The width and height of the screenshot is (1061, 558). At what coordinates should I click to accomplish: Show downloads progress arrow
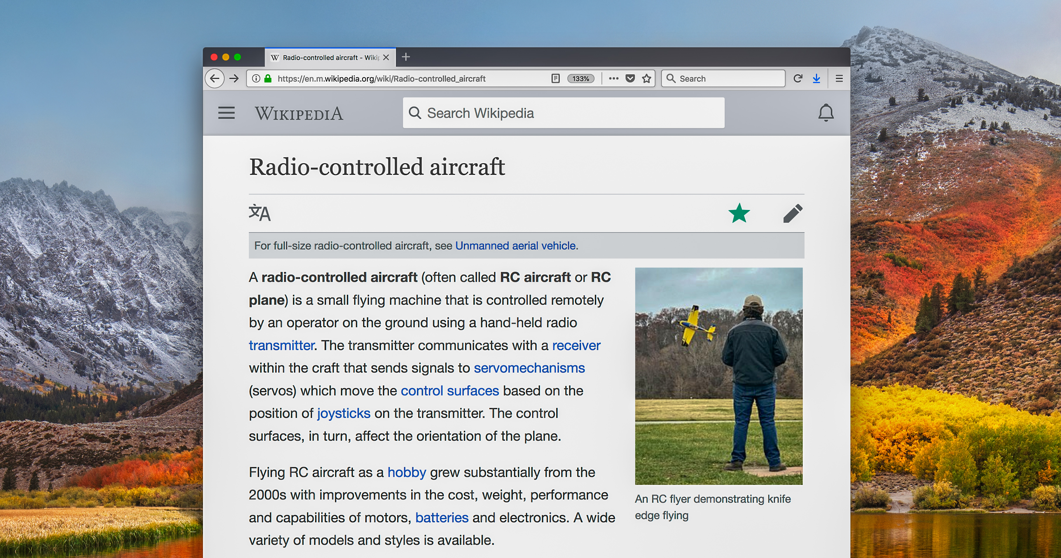[816, 78]
